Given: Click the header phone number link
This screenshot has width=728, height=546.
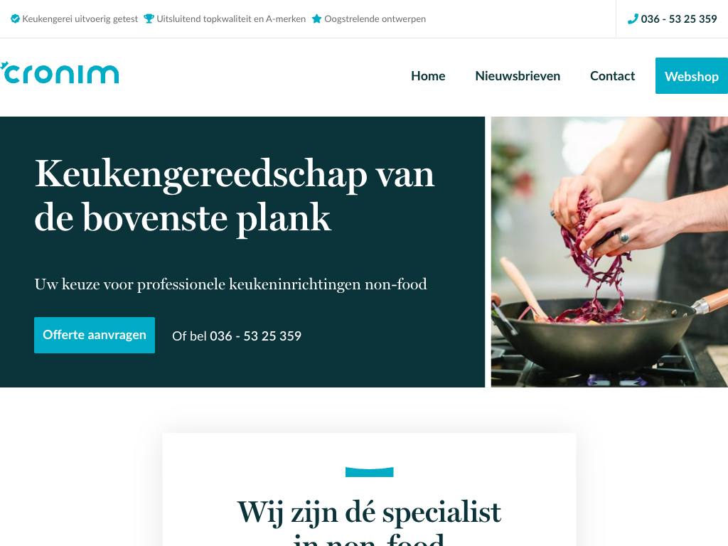Looking at the screenshot, I should [679, 19].
